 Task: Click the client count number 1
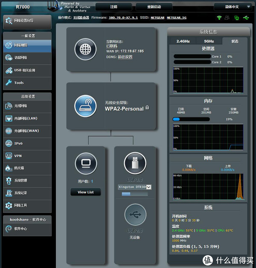pos(92,181)
